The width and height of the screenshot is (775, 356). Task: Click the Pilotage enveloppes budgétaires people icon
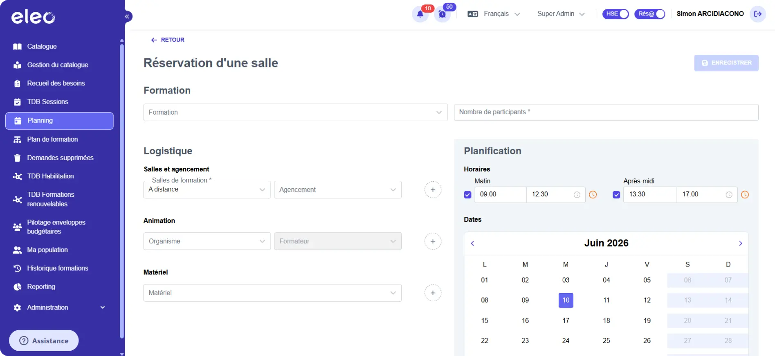point(17,227)
